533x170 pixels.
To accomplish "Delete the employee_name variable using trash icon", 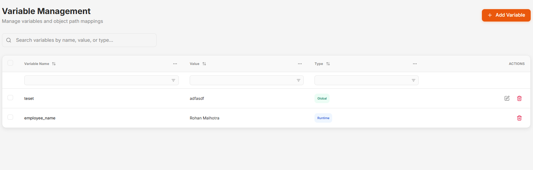I will pos(519,118).
